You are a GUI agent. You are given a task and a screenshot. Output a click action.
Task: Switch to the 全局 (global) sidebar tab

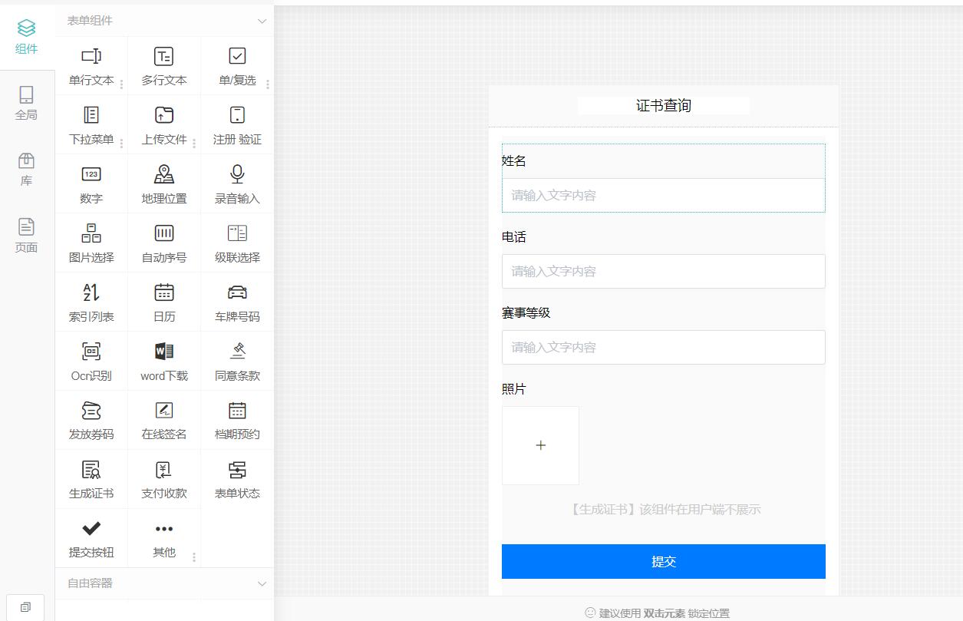pyautogui.click(x=26, y=101)
